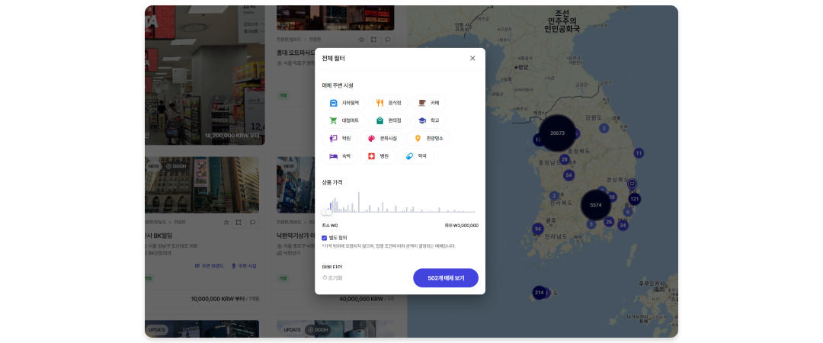Screen dimensions: 823x343
Task: Reset filters with 초기화
Action: (332, 278)
